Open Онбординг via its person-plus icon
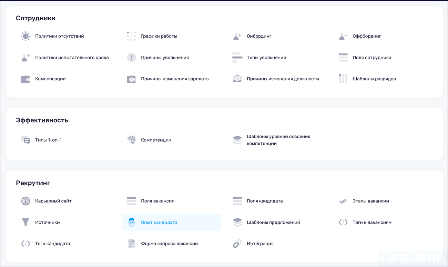The image size is (448, 267). point(237,36)
